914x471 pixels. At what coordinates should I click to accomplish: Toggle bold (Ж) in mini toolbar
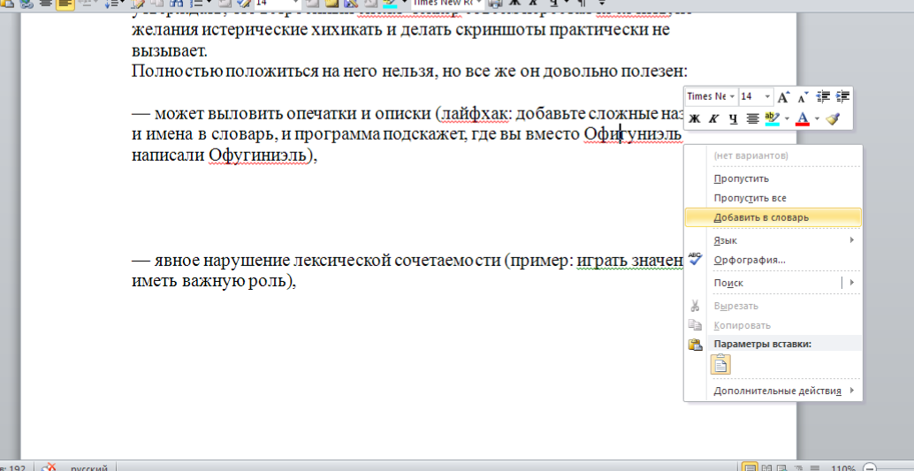(695, 118)
